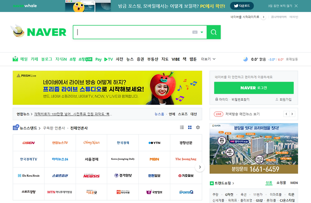Click 회원가입 sign-up link

pyautogui.click(x=284, y=99)
